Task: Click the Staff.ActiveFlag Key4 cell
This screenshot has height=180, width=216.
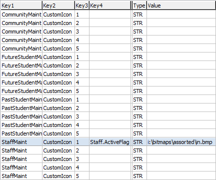Action: [110, 142]
